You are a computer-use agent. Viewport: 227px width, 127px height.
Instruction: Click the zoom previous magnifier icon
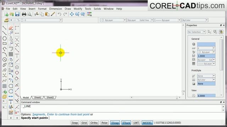click(83, 14)
